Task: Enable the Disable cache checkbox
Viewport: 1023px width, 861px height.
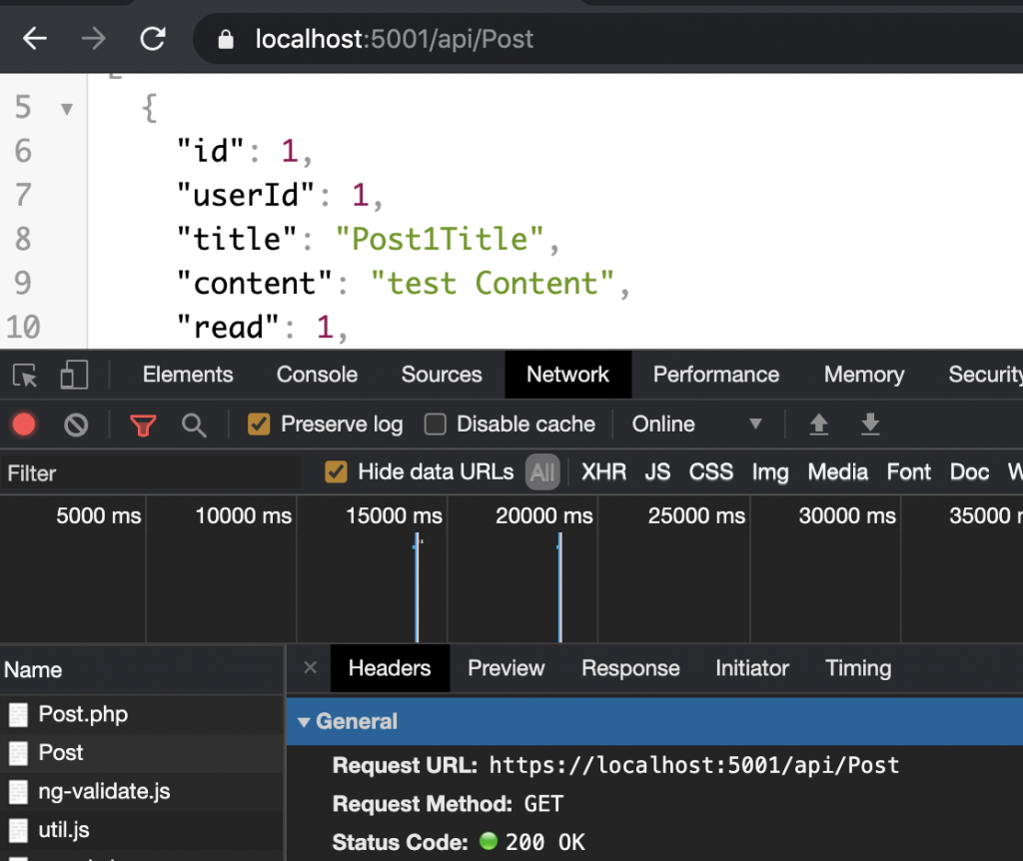Action: click(x=435, y=425)
